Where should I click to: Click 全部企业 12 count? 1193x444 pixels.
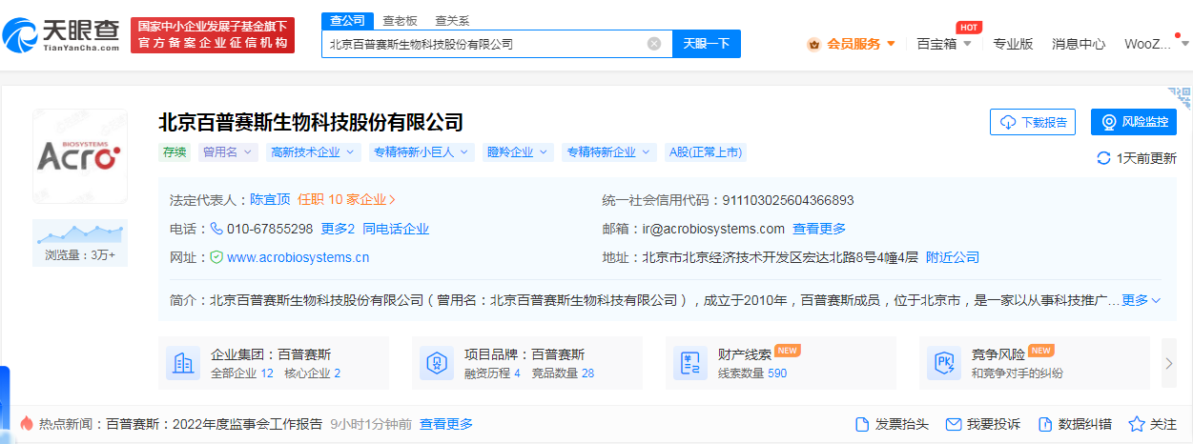[x=242, y=373]
